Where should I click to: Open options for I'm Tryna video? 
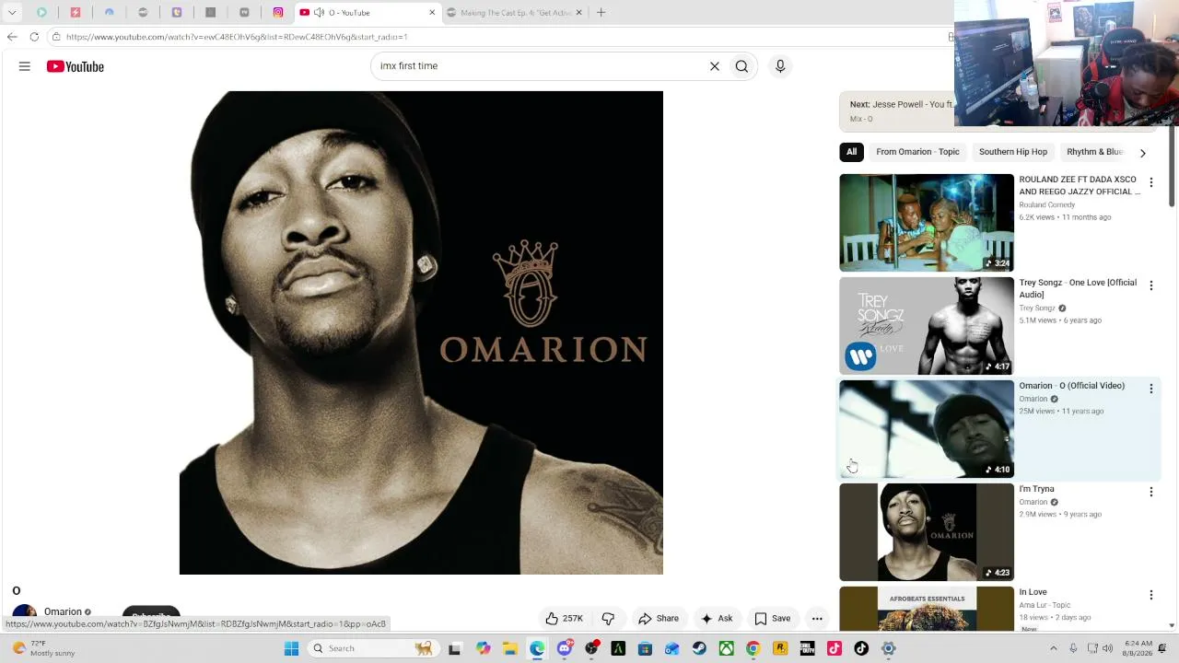click(1150, 493)
